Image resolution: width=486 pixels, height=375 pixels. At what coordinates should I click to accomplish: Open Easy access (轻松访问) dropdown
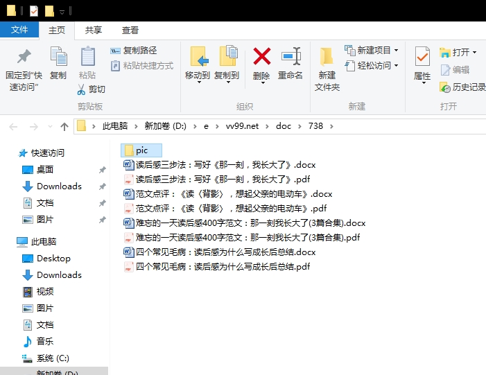click(x=372, y=66)
